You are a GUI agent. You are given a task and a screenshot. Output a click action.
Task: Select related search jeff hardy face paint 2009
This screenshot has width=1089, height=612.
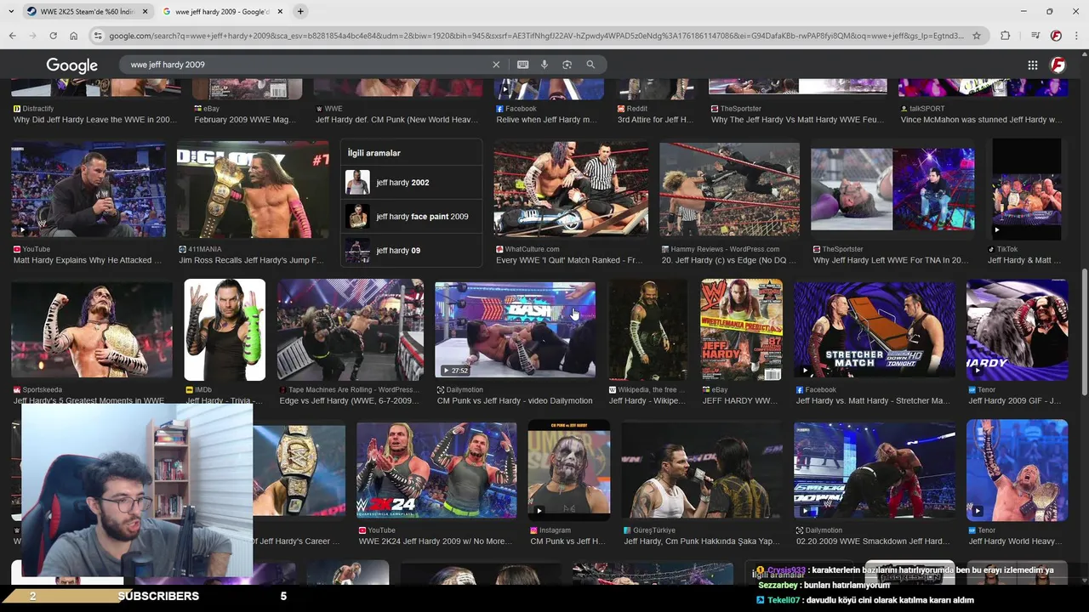[x=411, y=217]
